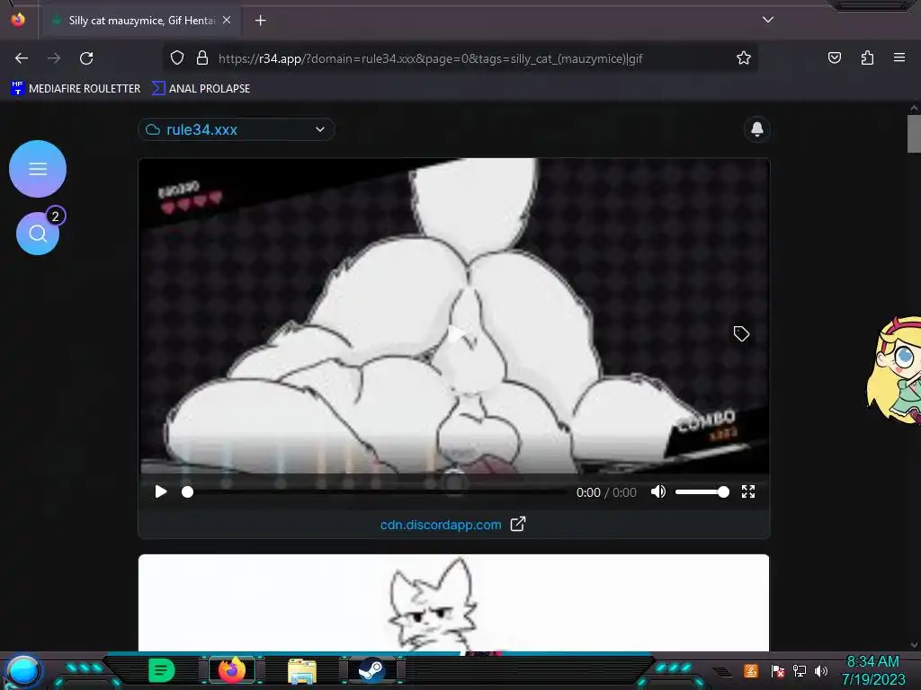Click the 0:00 / 0:00 time display
This screenshot has height=690, width=921.
pos(606,492)
